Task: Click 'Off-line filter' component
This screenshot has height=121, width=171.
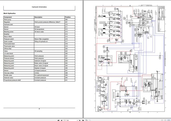Action: pos(8,49)
